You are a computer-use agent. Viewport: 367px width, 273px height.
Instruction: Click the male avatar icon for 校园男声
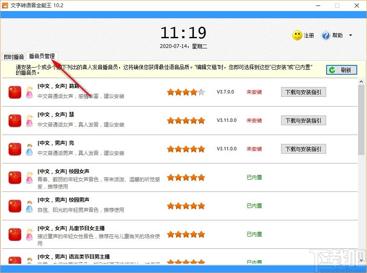point(29,206)
